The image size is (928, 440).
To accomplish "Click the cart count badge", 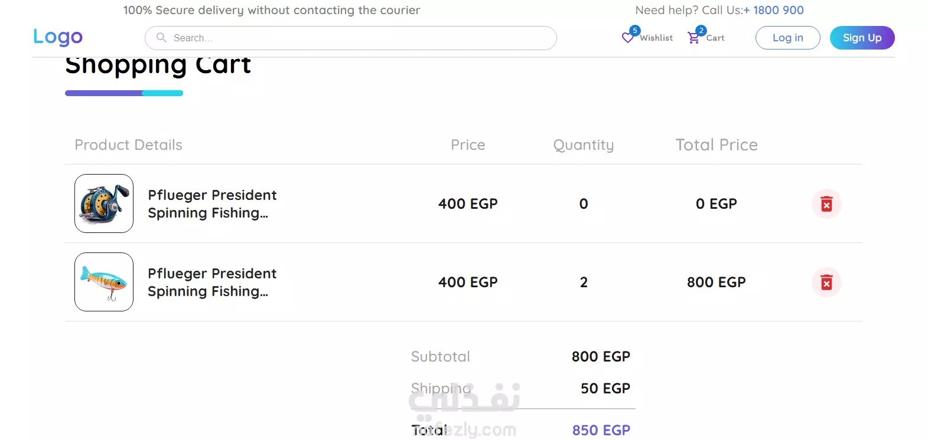I will [x=701, y=31].
